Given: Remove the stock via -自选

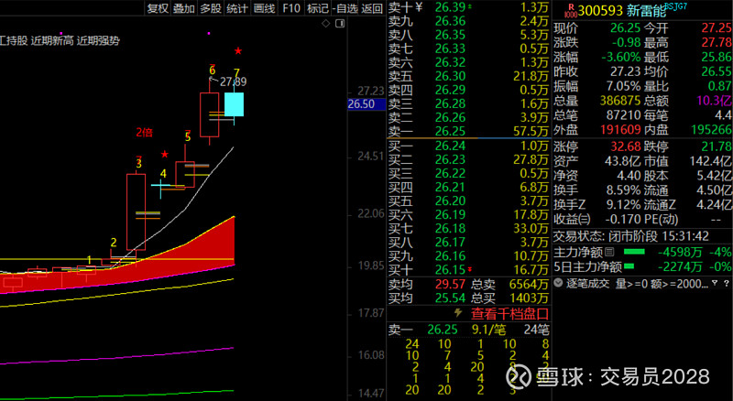Looking at the screenshot, I should tap(345, 8).
